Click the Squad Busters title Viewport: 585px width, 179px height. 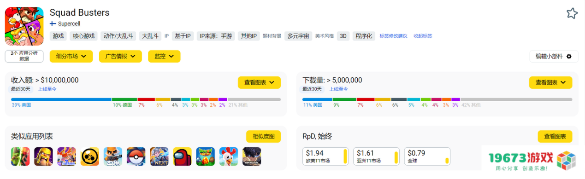[80, 12]
